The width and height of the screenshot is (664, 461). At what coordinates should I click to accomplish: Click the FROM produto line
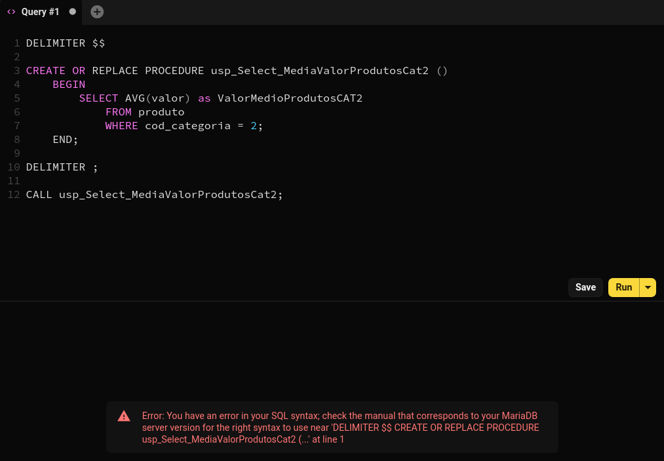click(x=144, y=111)
